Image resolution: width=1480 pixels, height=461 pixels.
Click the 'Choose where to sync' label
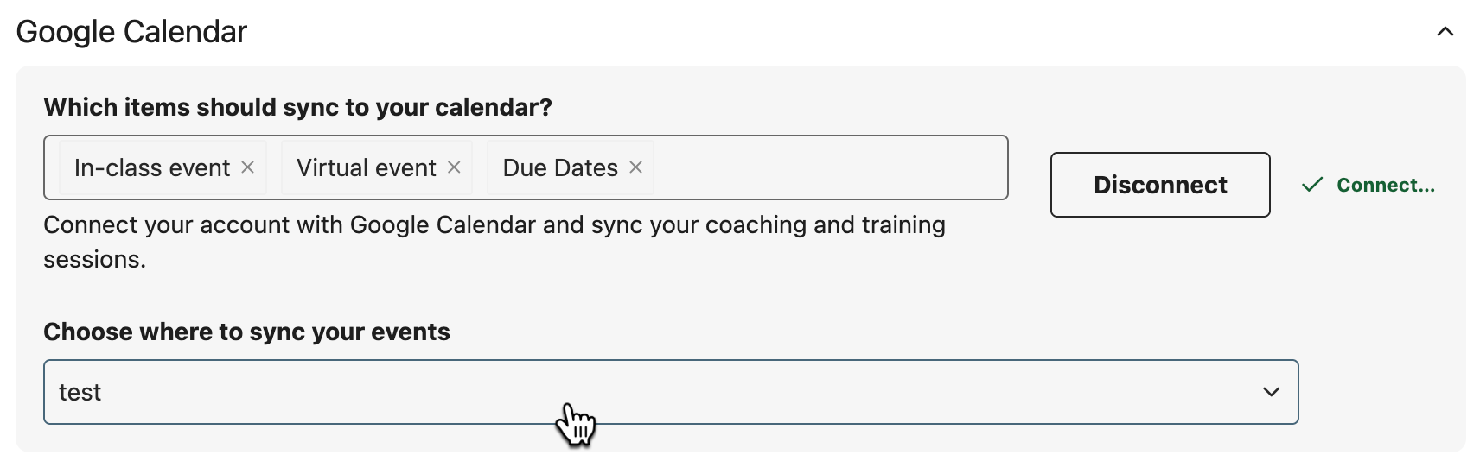click(x=246, y=332)
